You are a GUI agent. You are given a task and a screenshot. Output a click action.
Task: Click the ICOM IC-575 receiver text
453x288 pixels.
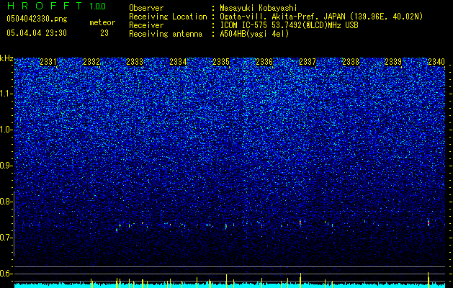click(290, 25)
